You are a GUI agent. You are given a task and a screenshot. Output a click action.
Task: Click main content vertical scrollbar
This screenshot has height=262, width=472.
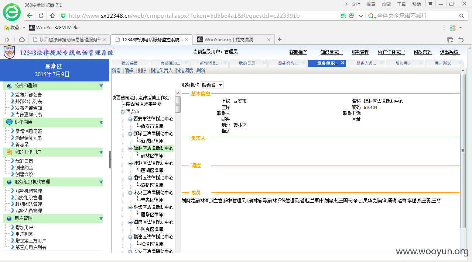tap(463, 150)
